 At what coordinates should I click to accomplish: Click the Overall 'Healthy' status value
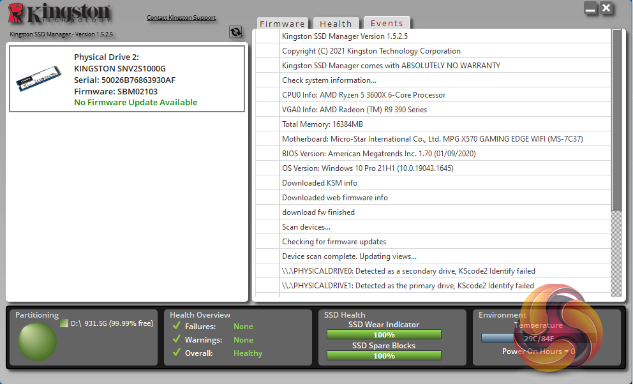(x=248, y=353)
